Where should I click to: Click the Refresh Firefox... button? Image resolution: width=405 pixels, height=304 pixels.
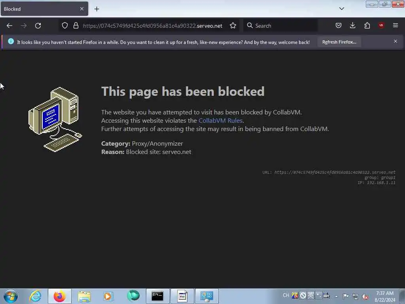click(339, 42)
